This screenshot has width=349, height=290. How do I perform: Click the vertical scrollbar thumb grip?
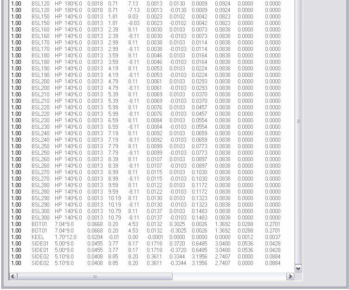pyautogui.click(x=298, y=121)
